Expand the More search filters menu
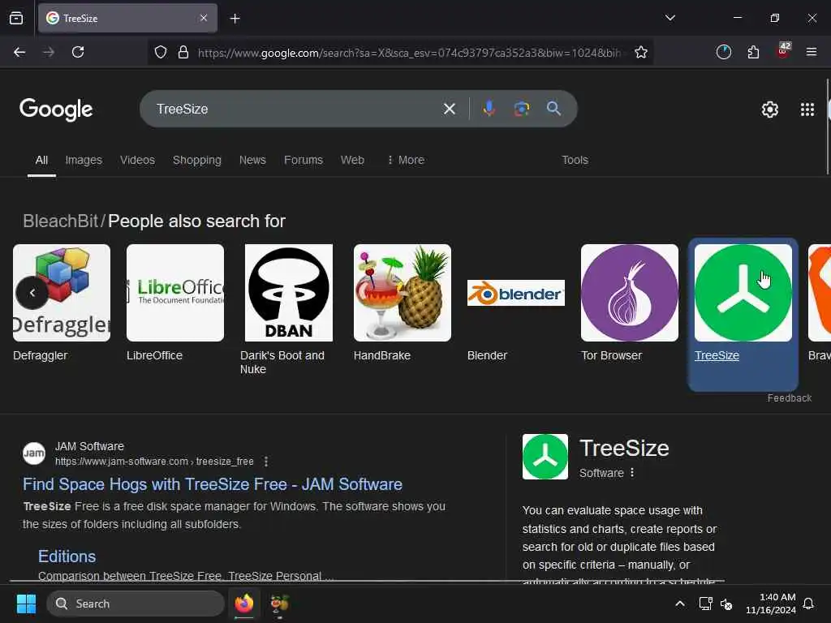Screen dimensions: 831x623 pyautogui.click(x=406, y=160)
